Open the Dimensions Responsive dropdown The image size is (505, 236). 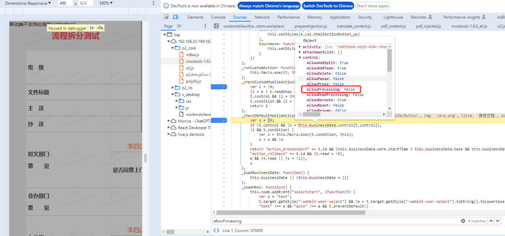point(28,3)
